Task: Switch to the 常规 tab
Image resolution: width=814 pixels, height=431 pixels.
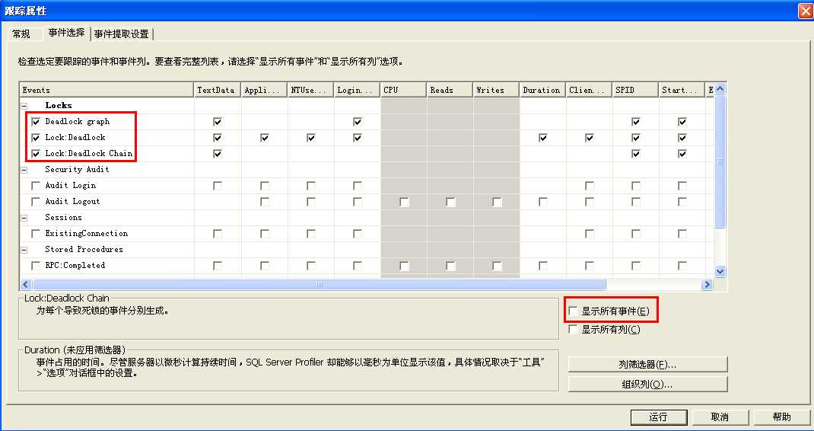Action: [21, 34]
